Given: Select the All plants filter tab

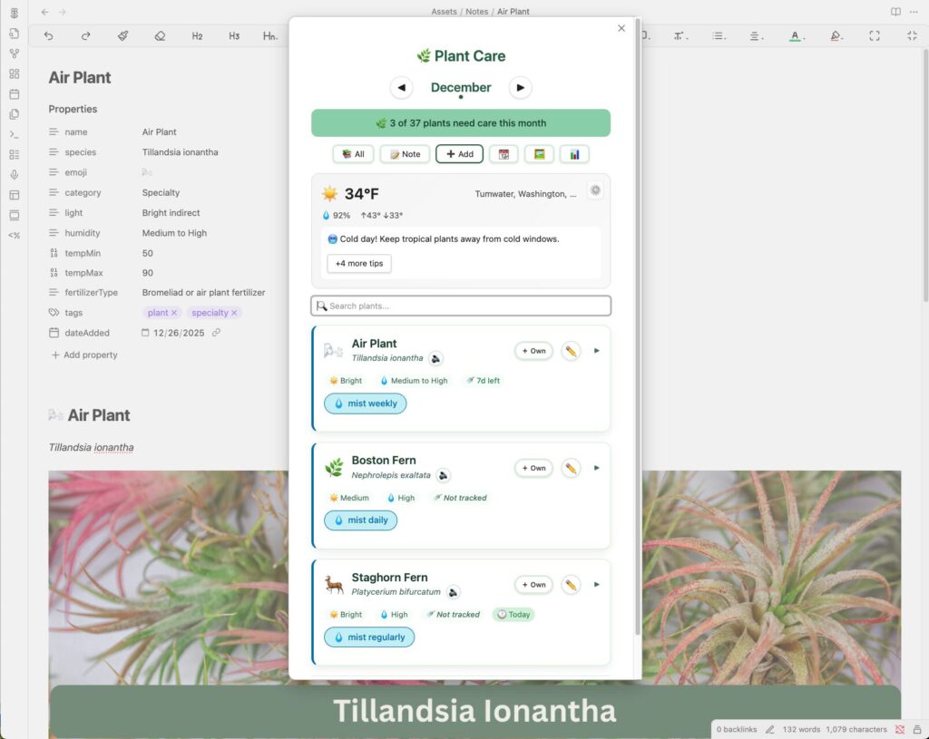Looking at the screenshot, I should click(353, 154).
